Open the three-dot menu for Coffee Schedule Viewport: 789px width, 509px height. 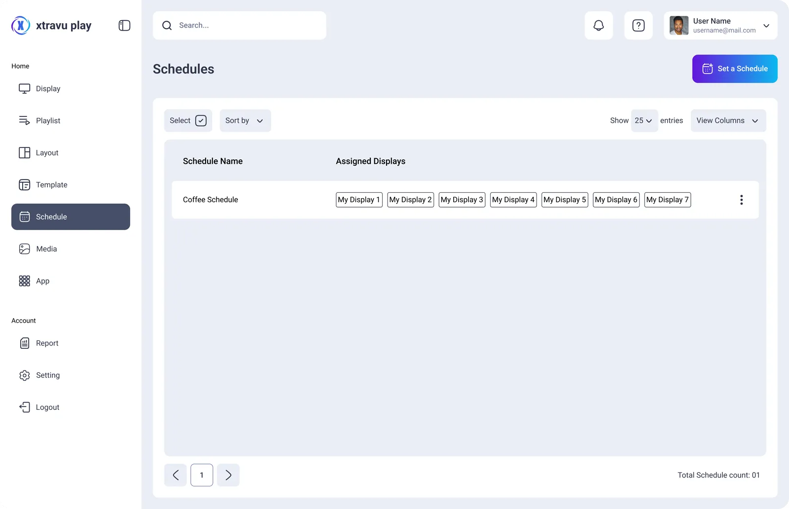tap(741, 200)
